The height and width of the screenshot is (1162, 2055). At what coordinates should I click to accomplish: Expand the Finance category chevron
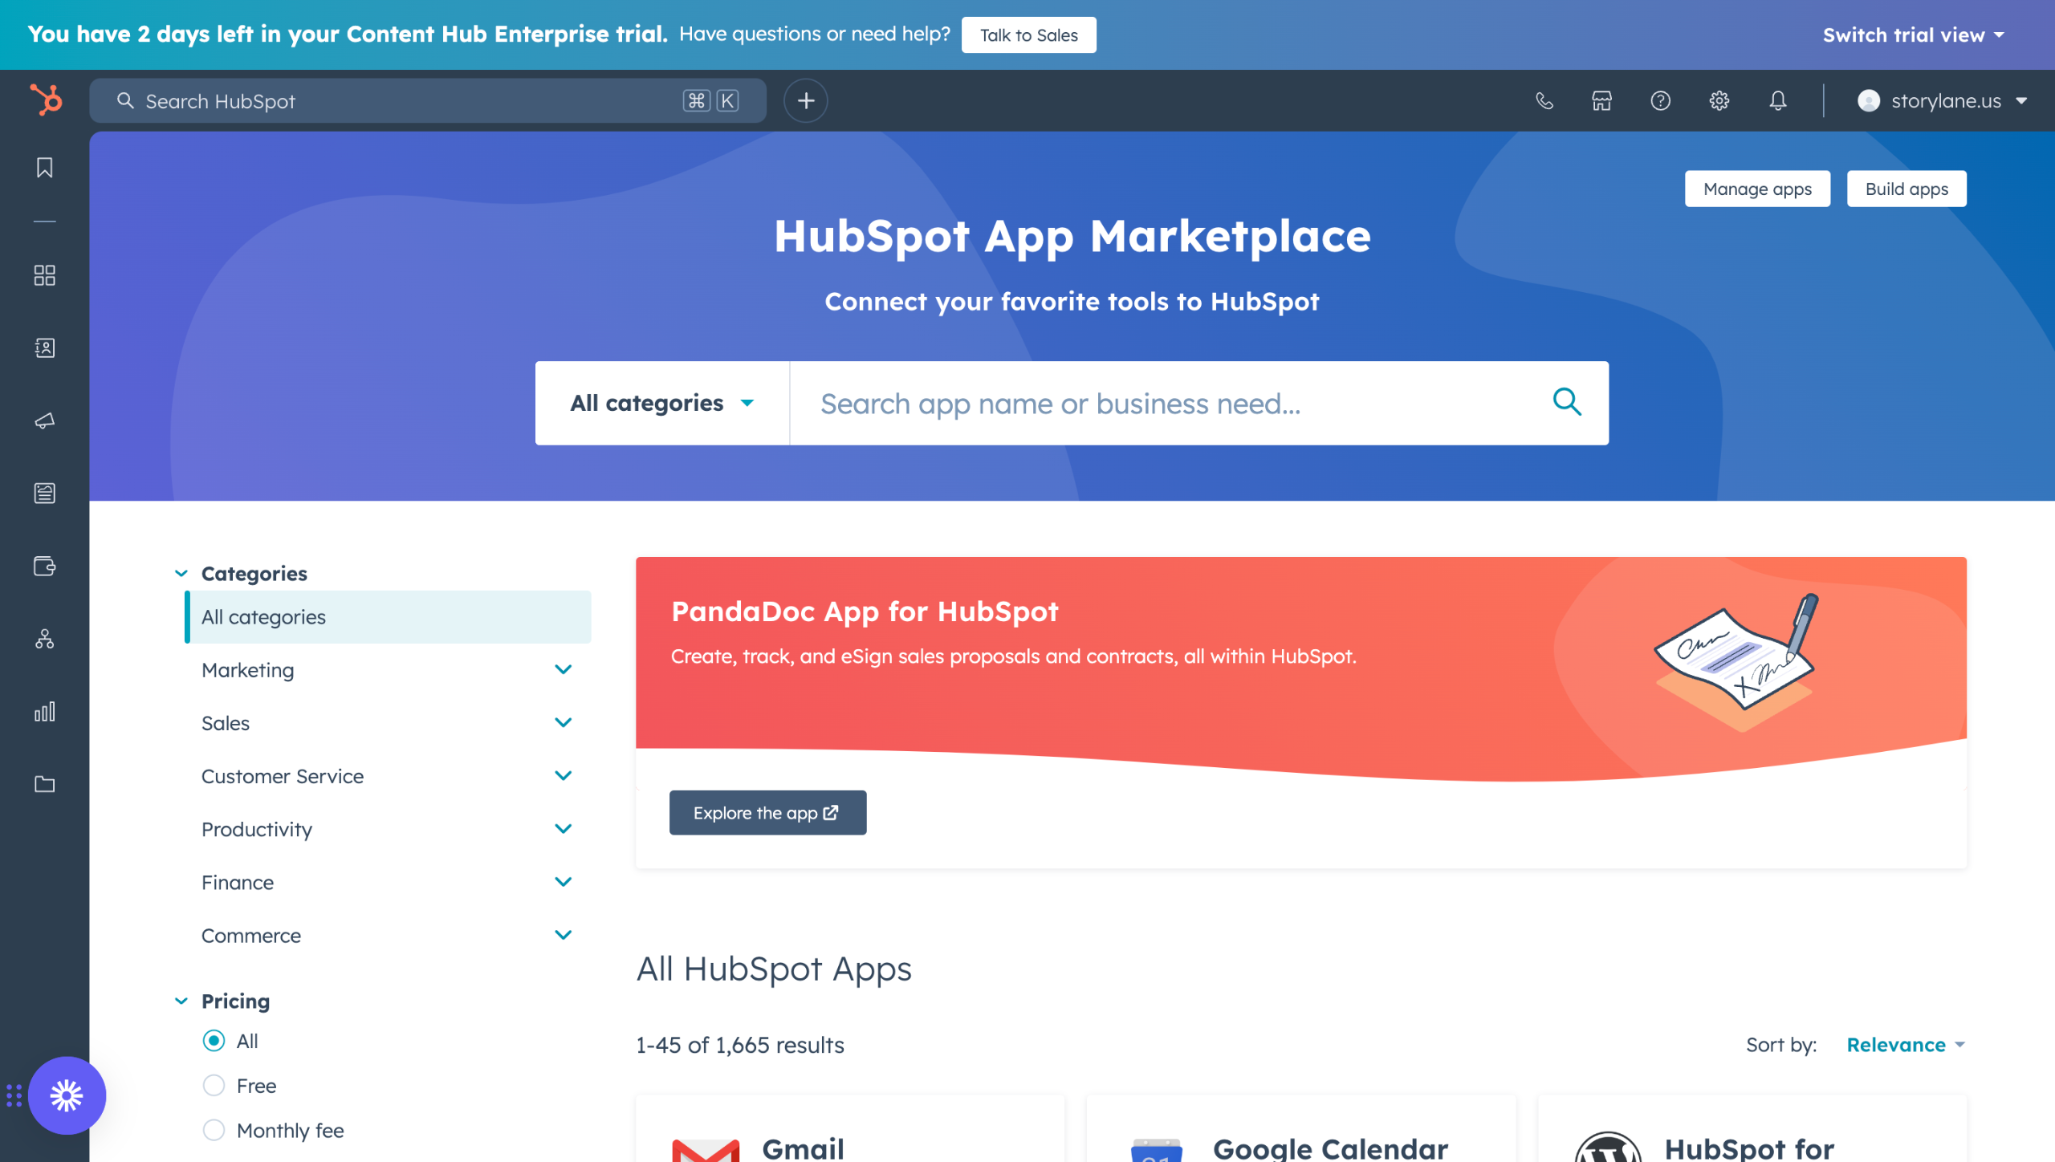564,881
